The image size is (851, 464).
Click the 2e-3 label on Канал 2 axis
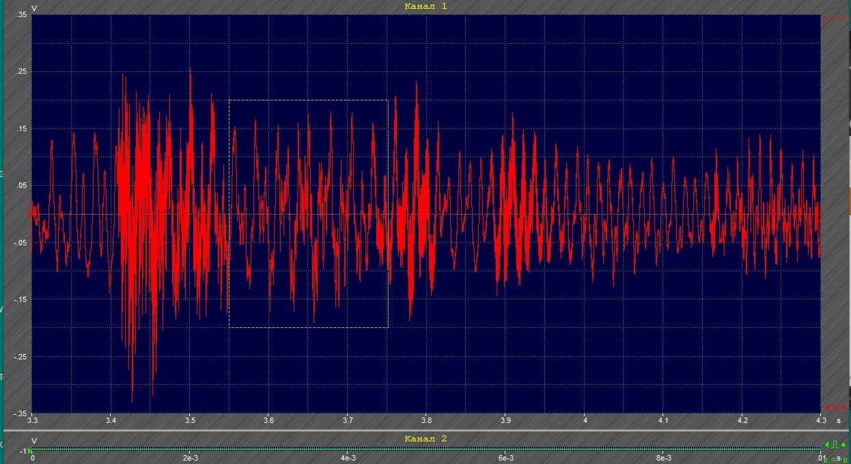[190, 459]
